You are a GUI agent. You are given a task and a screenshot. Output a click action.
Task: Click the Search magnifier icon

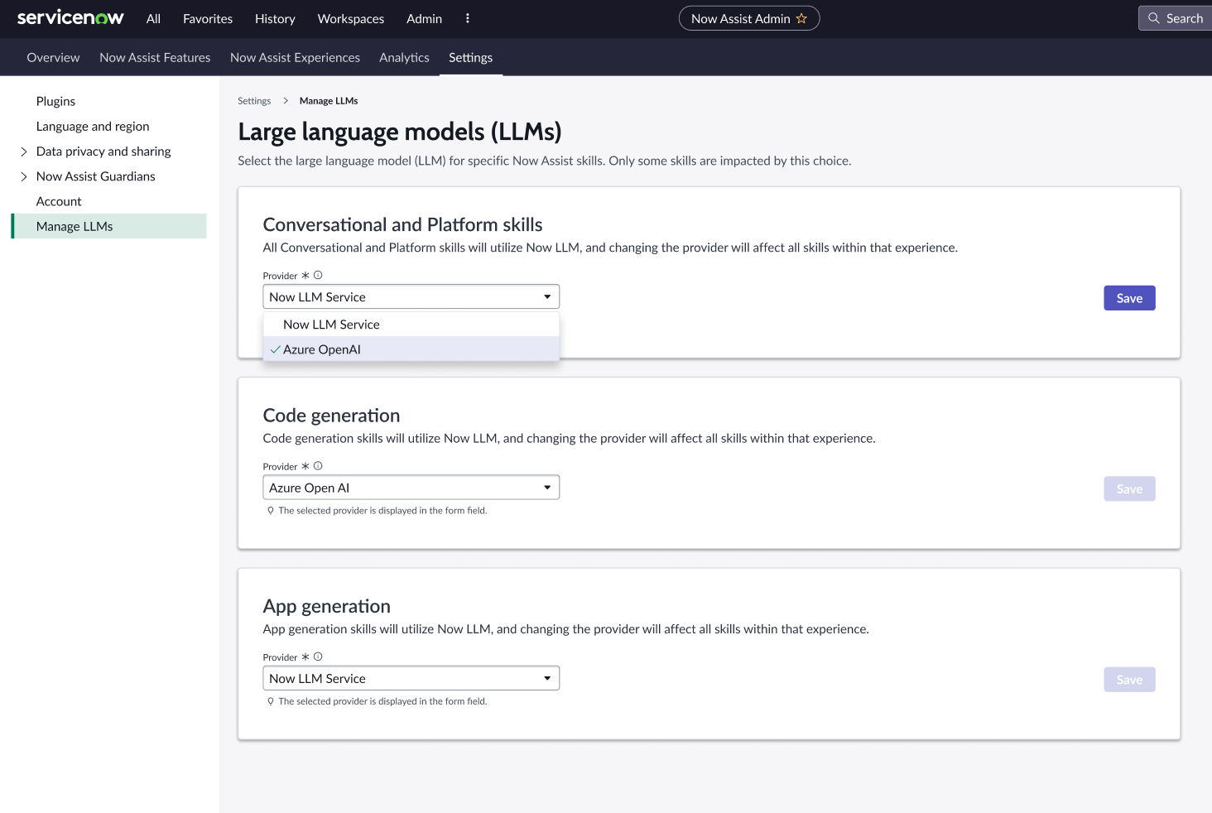(x=1153, y=18)
